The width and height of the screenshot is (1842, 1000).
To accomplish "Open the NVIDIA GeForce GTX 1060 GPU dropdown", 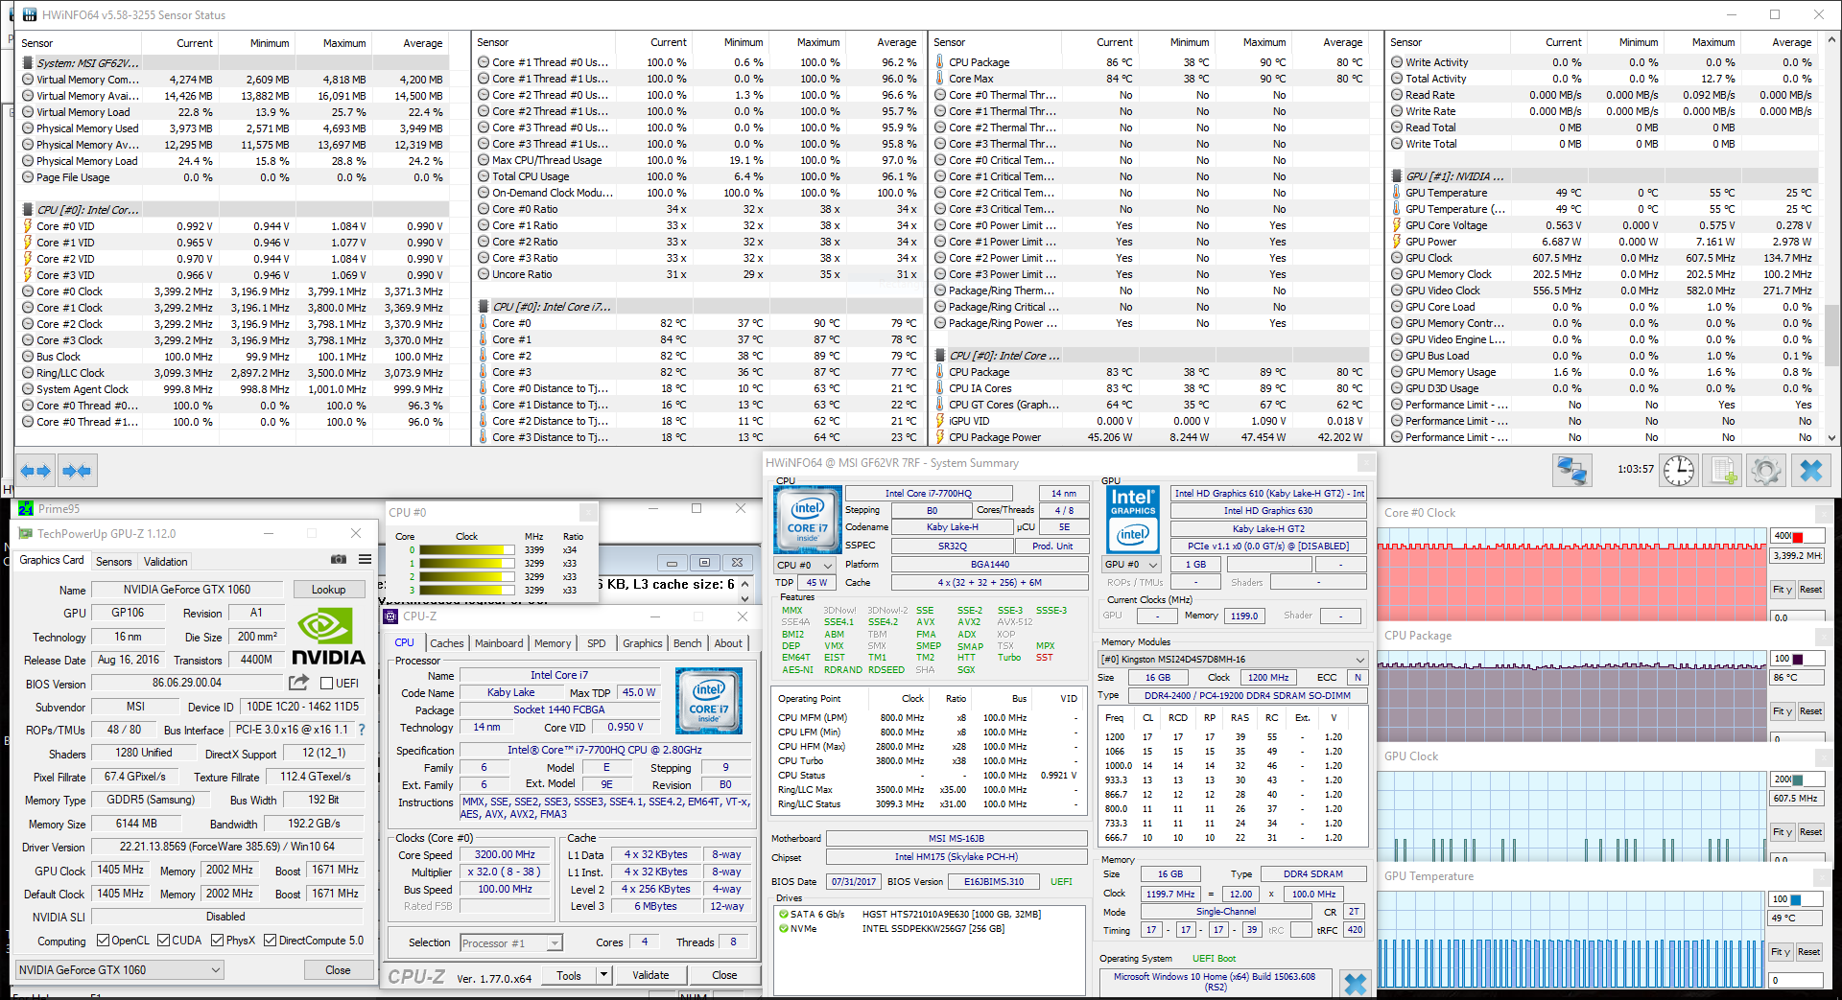I will 120,969.
